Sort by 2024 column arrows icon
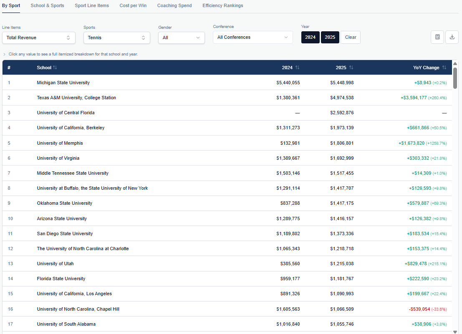This screenshot has height=334, width=462. pyautogui.click(x=297, y=68)
